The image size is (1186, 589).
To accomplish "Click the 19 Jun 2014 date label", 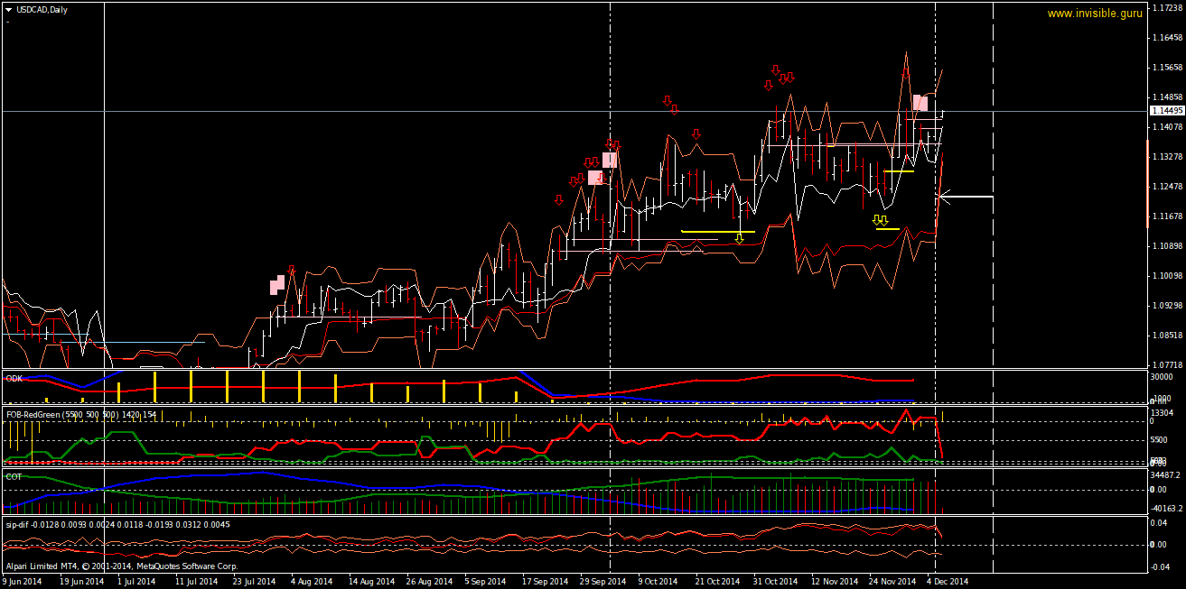I will tap(81, 582).
